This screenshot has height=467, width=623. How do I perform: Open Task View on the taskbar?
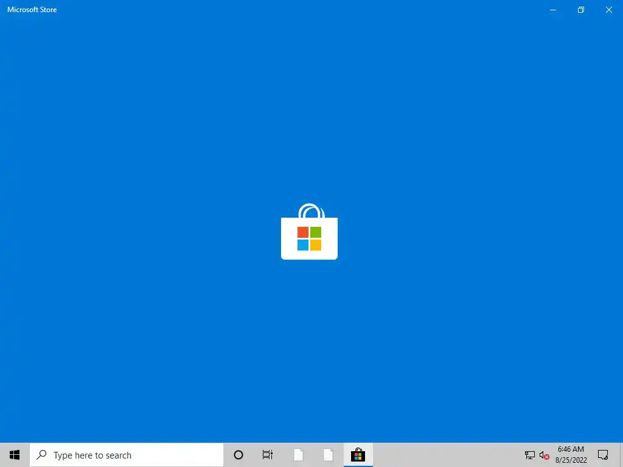pyautogui.click(x=268, y=455)
